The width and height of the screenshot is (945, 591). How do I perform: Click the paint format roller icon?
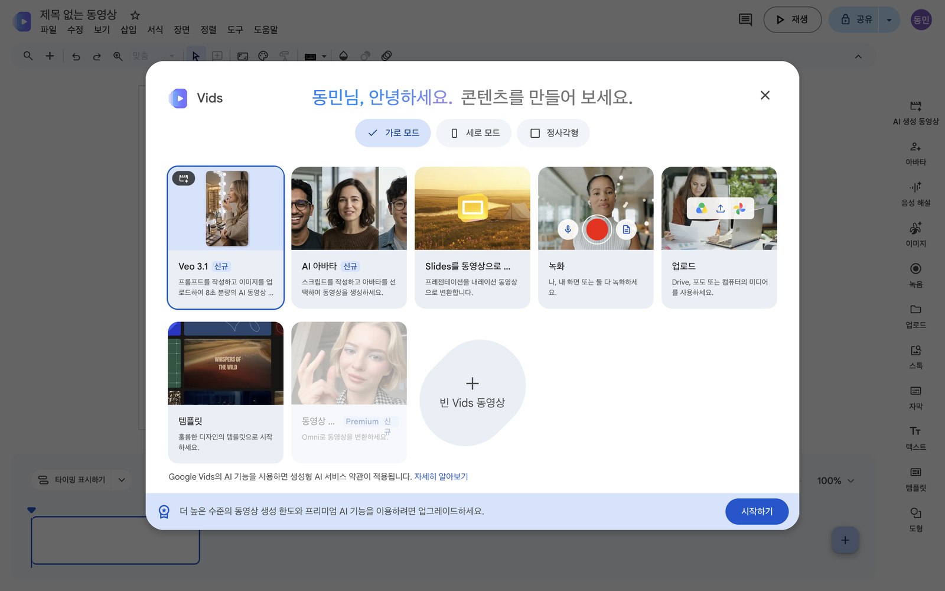pyautogui.click(x=284, y=56)
